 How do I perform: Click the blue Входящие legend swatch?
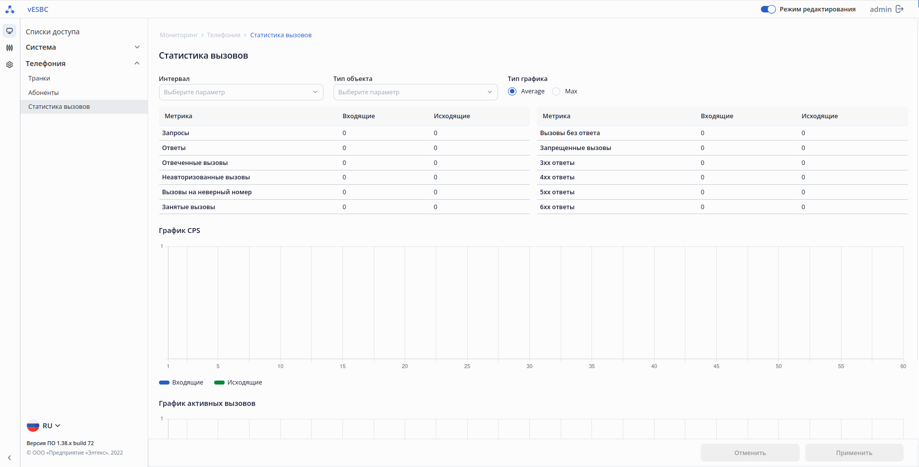click(164, 383)
